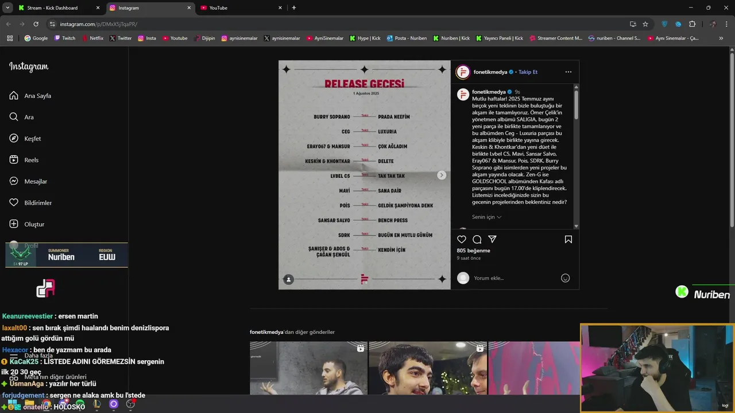
Task: Show more bookmarks chevron
Action: (x=721, y=38)
